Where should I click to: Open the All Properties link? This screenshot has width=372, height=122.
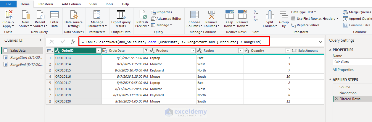pos(343,70)
